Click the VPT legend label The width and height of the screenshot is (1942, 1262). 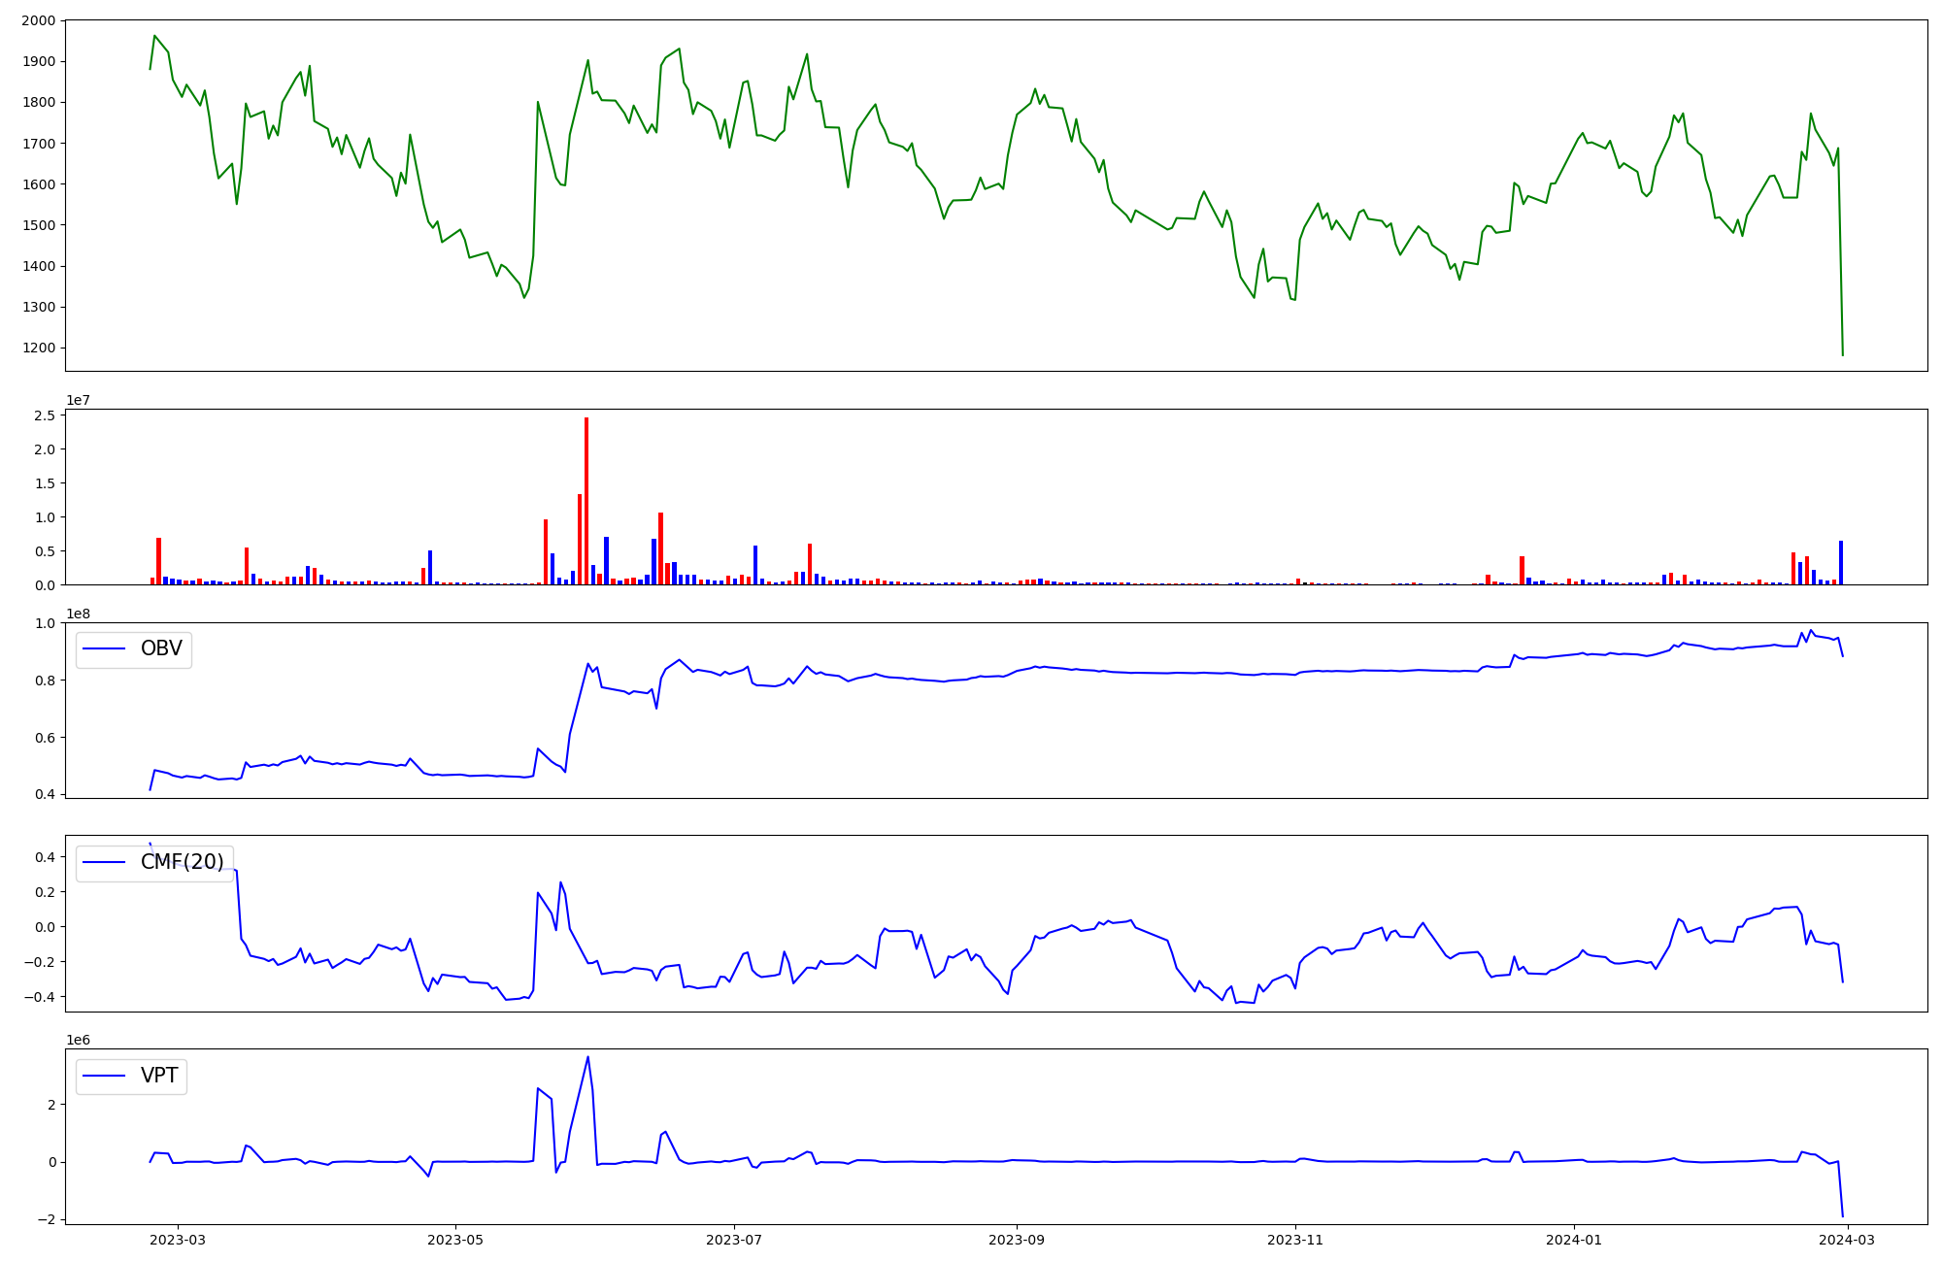pyautogui.click(x=159, y=1076)
